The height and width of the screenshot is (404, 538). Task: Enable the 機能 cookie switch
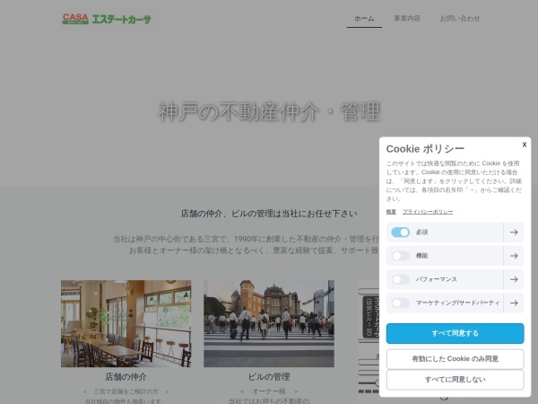[x=400, y=256]
